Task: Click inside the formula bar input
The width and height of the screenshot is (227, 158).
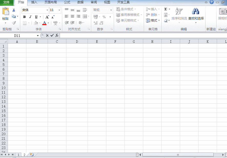Action: click(143, 35)
